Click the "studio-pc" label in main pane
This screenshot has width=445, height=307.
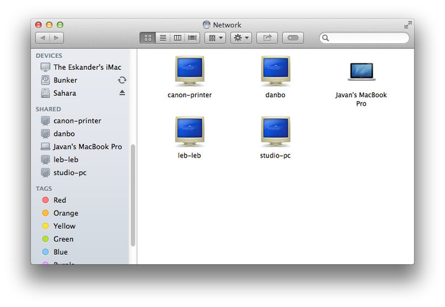click(x=275, y=156)
